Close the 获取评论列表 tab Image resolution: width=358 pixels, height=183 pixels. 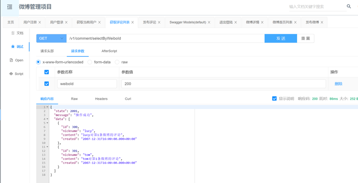click(132, 22)
